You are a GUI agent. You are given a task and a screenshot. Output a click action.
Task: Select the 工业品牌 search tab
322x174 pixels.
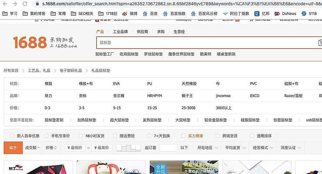click(121, 32)
